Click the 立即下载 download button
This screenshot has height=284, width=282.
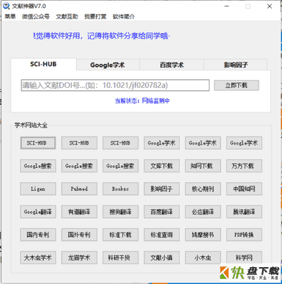(x=237, y=85)
